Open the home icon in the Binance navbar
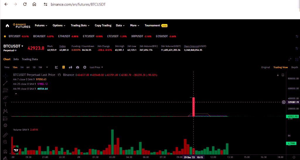Viewport: 300px width, 160px height. (x=7, y=26)
